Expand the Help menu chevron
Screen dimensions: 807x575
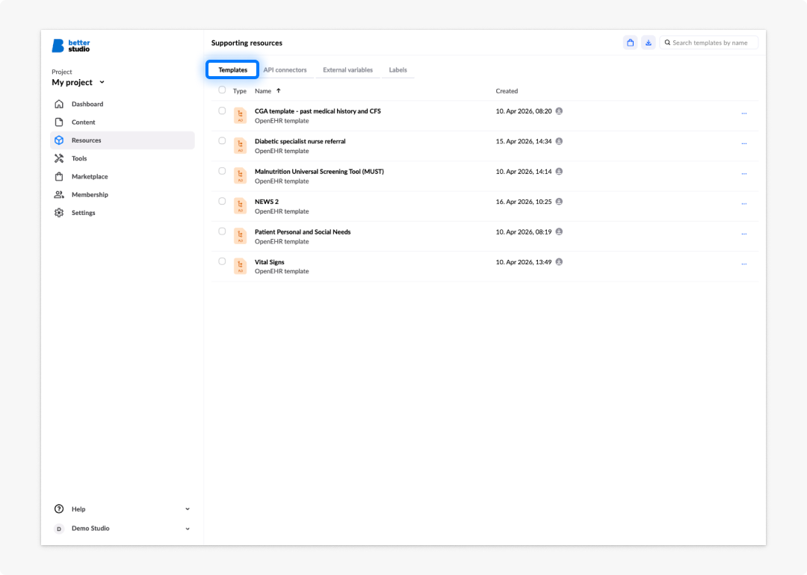(x=188, y=509)
